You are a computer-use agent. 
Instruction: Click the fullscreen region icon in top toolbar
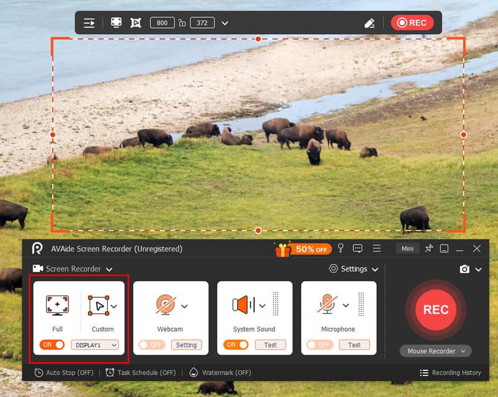tap(116, 22)
